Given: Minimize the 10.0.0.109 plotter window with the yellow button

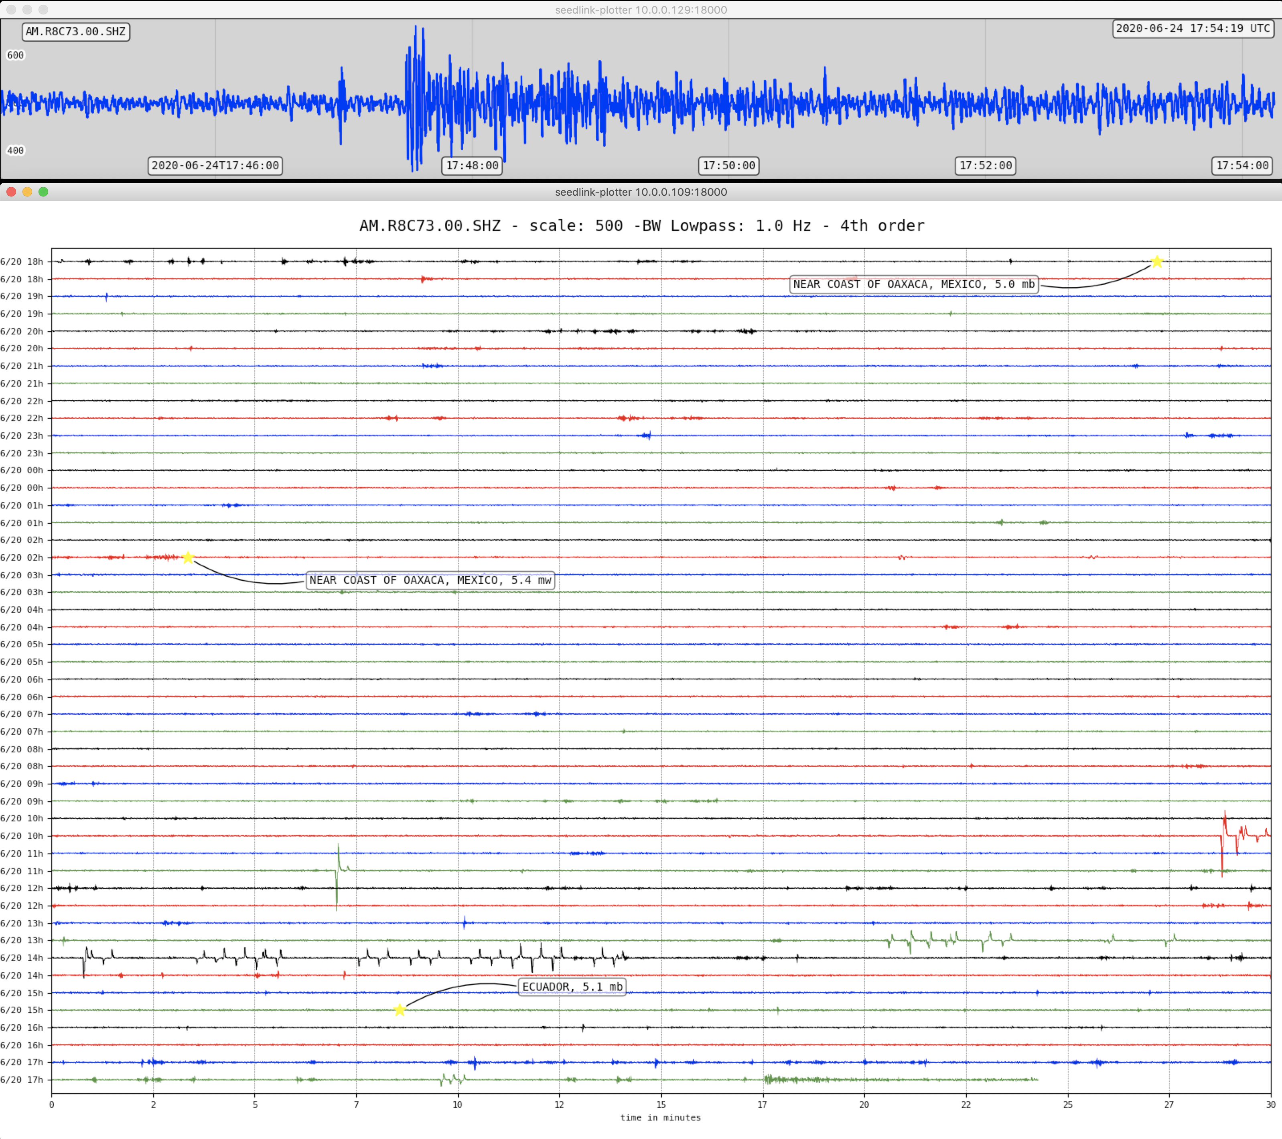Looking at the screenshot, I should click(x=27, y=192).
